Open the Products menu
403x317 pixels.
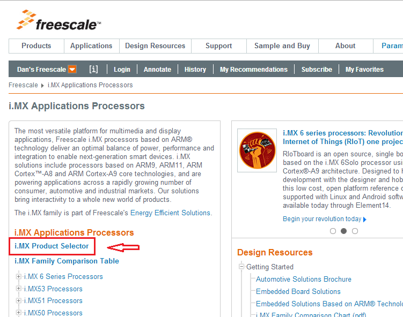click(36, 46)
